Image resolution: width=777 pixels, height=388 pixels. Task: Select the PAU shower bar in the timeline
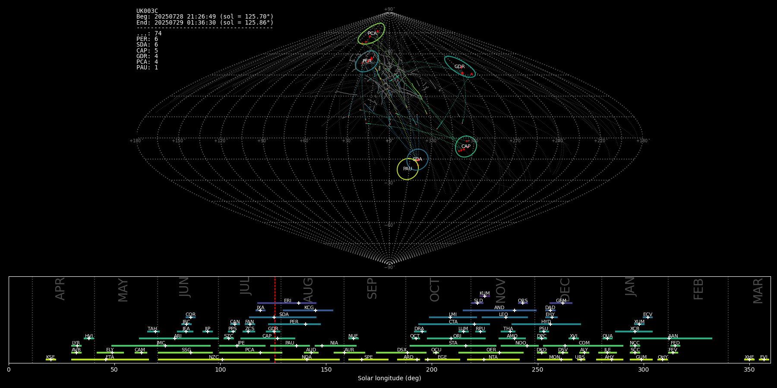click(290, 346)
